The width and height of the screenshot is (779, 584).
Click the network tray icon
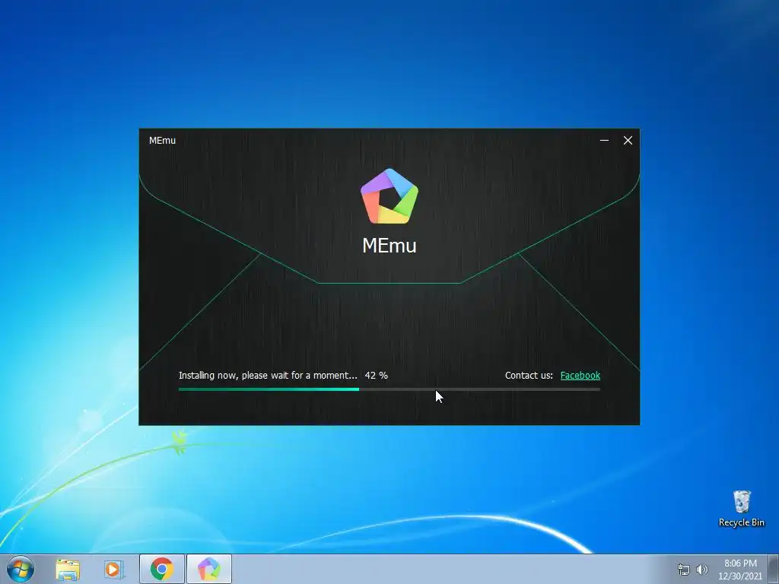tap(684, 570)
